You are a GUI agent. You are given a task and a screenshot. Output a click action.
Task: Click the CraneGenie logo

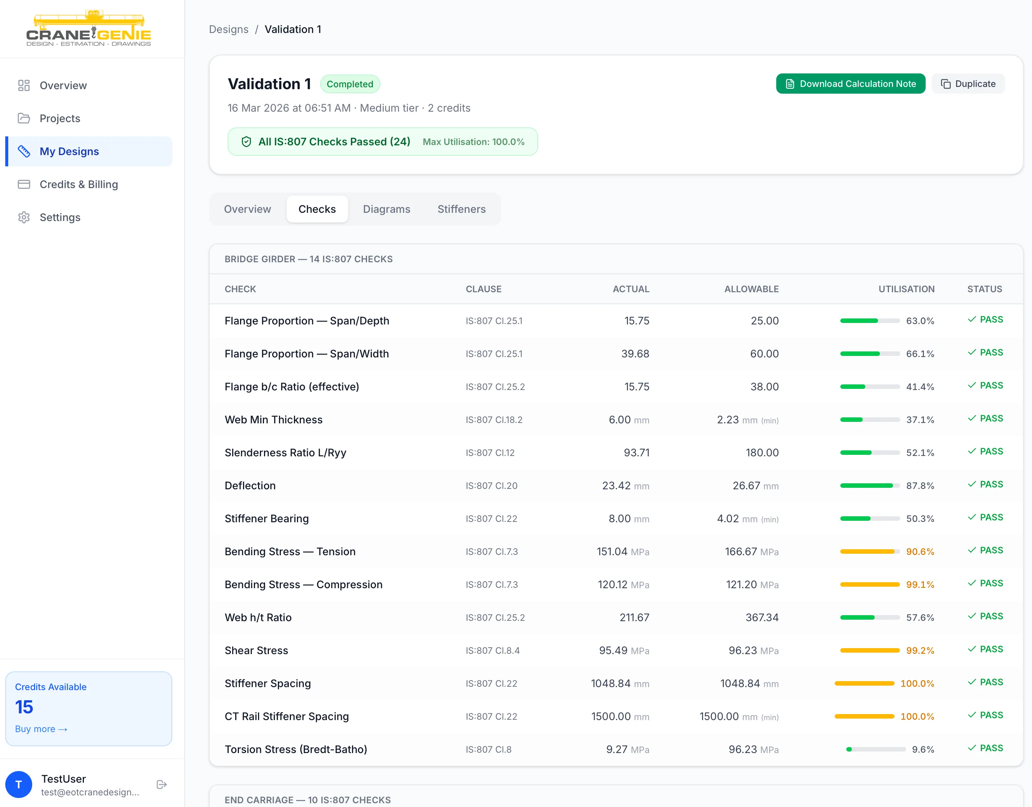click(x=89, y=28)
